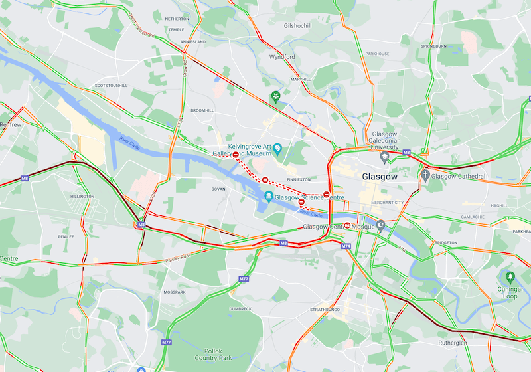This screenshot has width=531, height=372.
Task: Open the green botanic garden pin near Maryhill
Action: coord(275,97)
